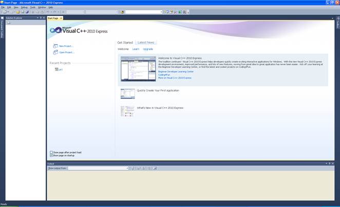Viewport: 340px width, 207px height.
Task: Open Solution Explorer via right toolbar icon
Action: [x=166, y=12]
